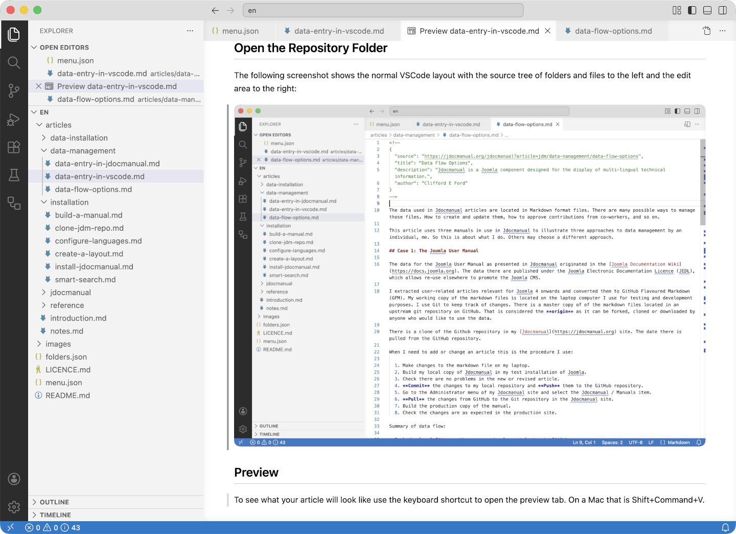Open data-flow-options.md in file tree
The width and height of the screenshot is (736, 534).
[x=116, y=189]
